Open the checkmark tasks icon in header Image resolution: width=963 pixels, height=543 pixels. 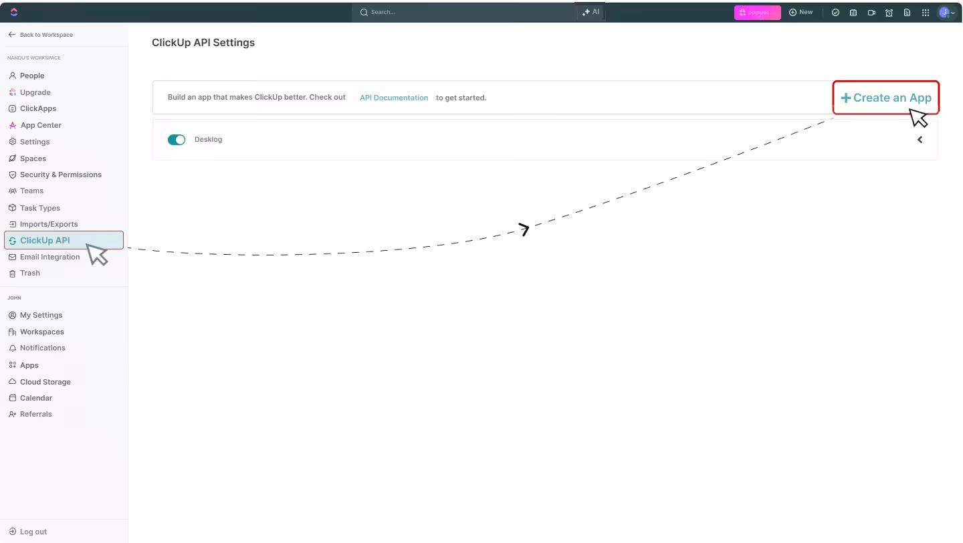(x=835, y=12)
